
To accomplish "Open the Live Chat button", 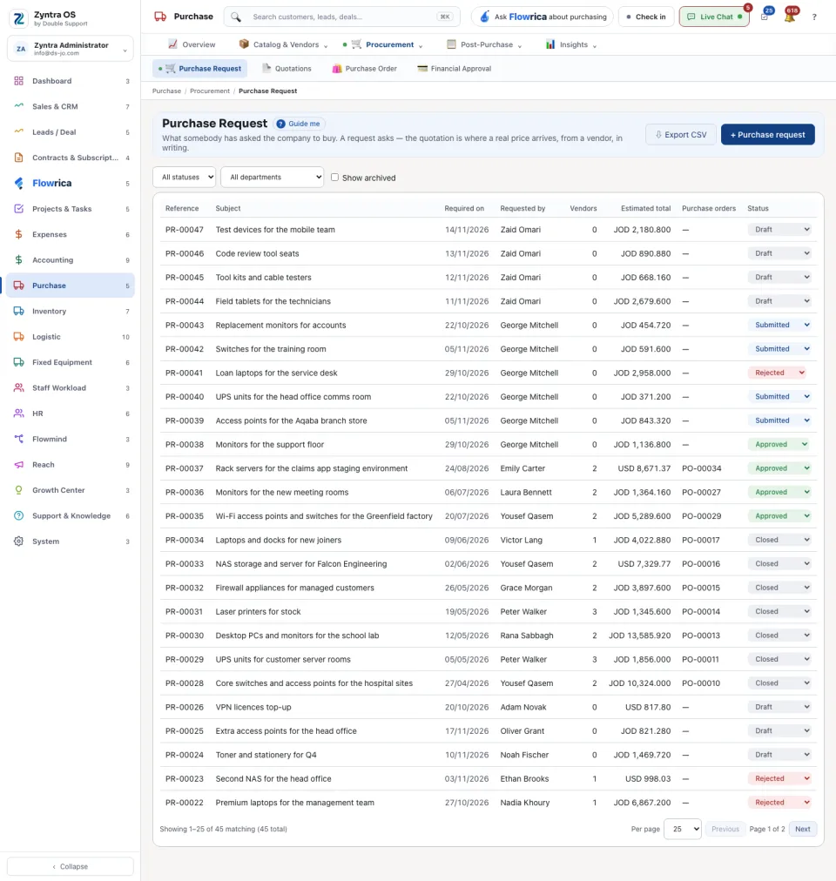I will tap(714, 17).
